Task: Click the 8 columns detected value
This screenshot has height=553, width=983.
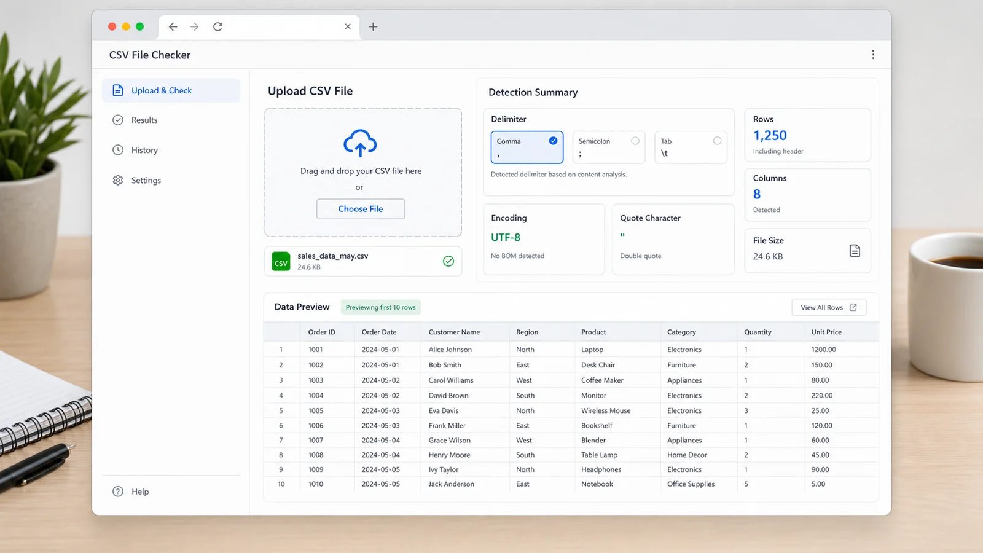Action: 757,194
